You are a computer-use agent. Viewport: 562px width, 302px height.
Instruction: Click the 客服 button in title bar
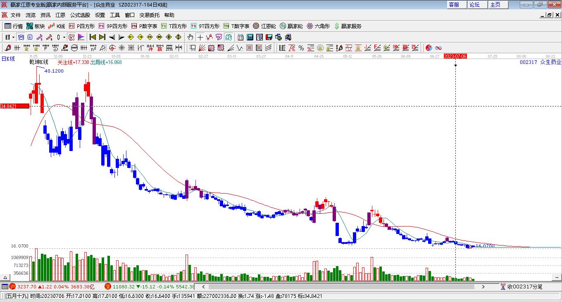(x=454, y=5)
